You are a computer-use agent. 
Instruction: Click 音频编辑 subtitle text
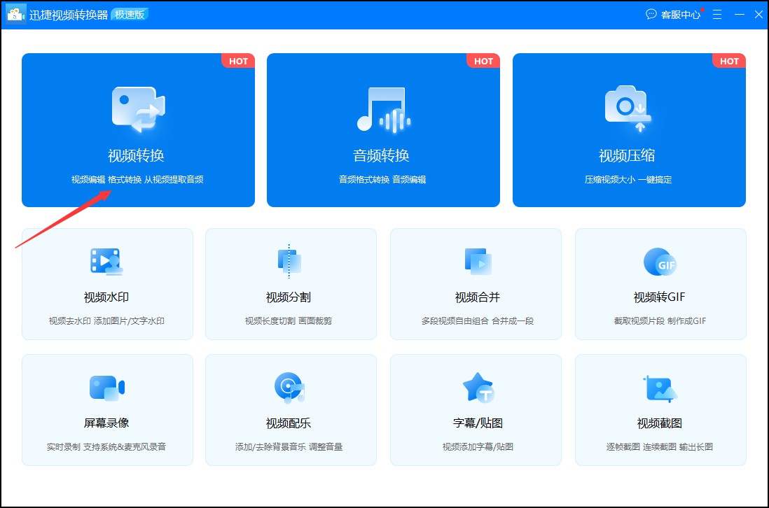(411, 179)
